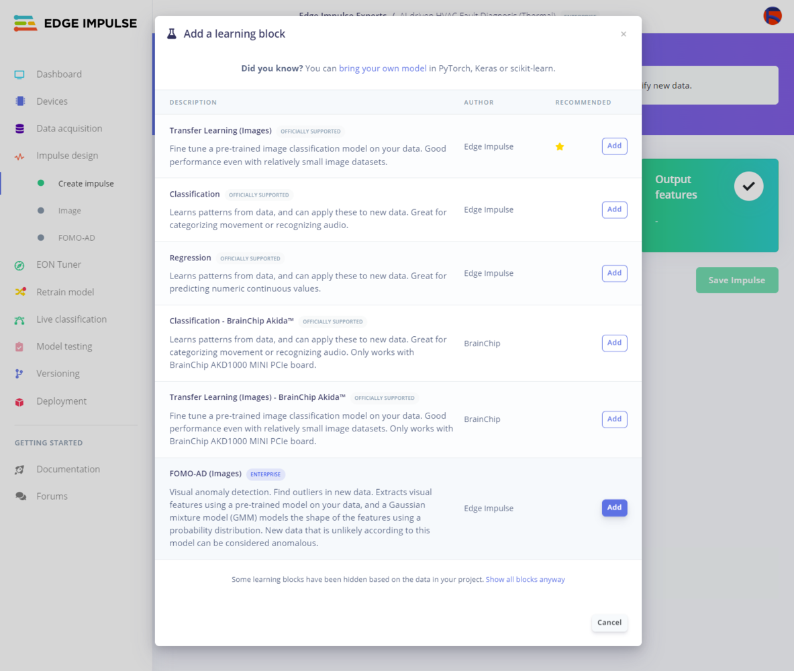Screen dimensions: 794x671
Task: Click the AUTHOR column header
Action: tap(479, 102)
